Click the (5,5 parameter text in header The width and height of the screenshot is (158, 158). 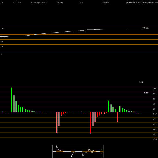coord(81,3)
